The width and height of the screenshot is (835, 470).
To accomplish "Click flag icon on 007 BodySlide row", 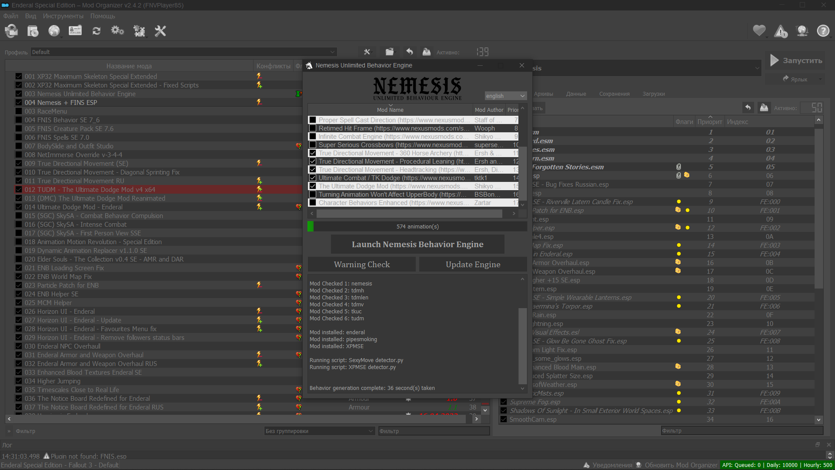I will point(299,146).
